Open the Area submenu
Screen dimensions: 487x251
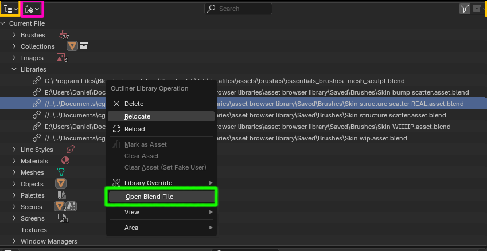click(161, 228)
